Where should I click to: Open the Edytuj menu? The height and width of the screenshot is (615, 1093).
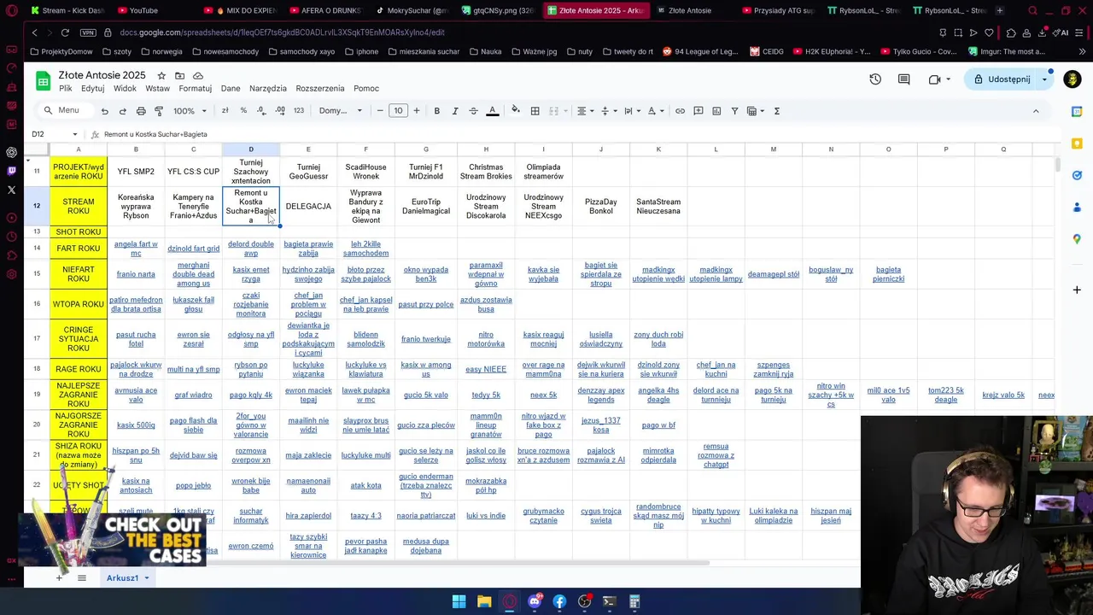92,89
